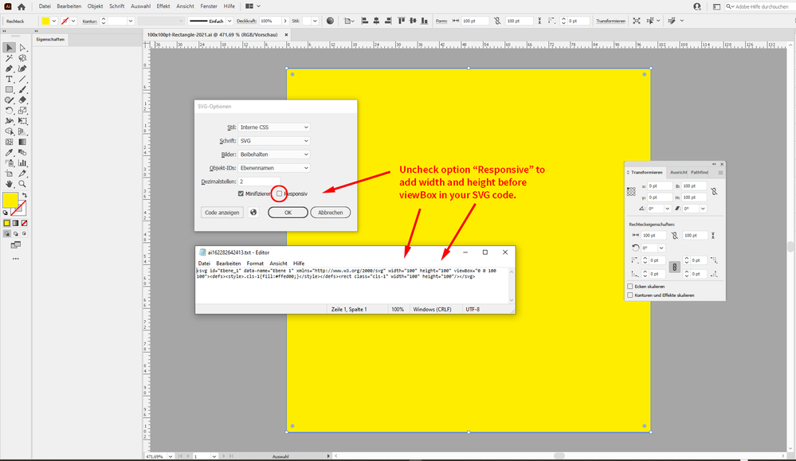Enable Ecken skalieren
Image resolution: width=796 pixels, height=461 pixels.
click(629, 286)
